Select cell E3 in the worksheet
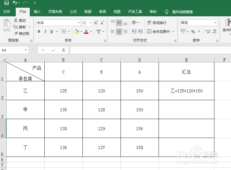The width and height of the screenshot is (231, 170). [186, 110]
